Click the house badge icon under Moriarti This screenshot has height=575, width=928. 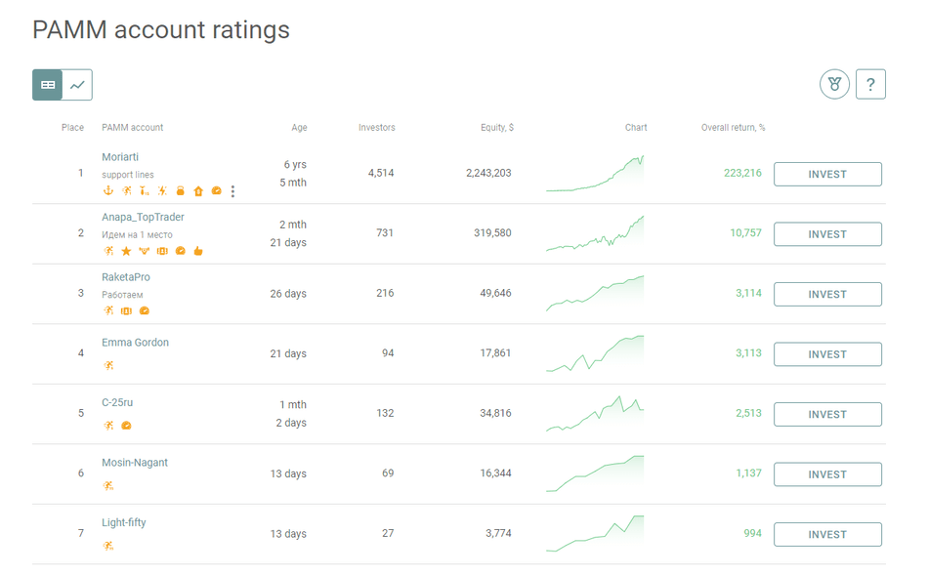click(198, 191)
